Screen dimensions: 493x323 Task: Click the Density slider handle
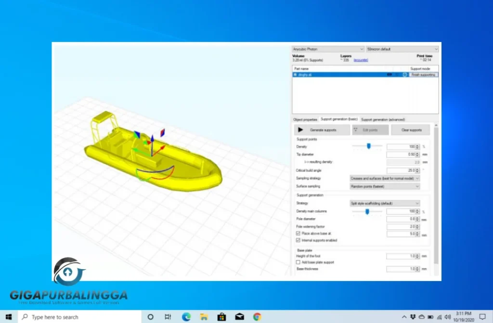369,146
